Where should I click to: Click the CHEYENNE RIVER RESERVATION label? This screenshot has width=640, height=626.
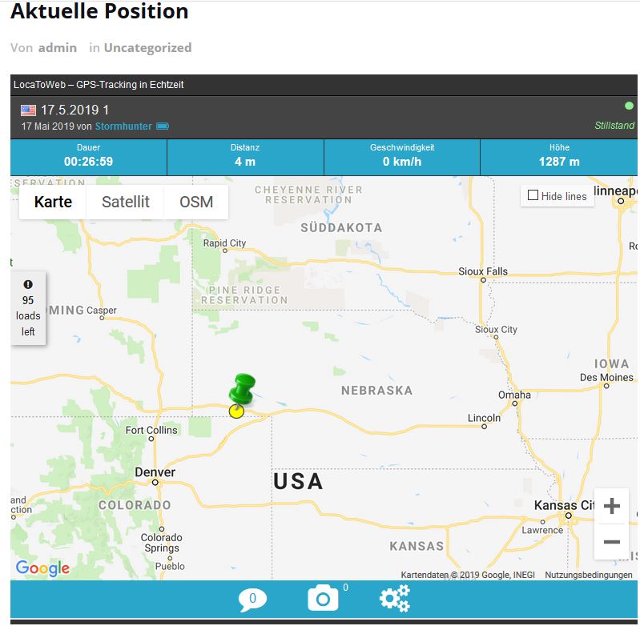[x=309, y=195]
